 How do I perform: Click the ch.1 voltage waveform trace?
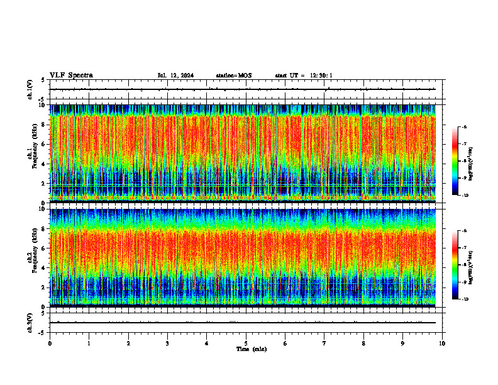(x=243, y=89)
